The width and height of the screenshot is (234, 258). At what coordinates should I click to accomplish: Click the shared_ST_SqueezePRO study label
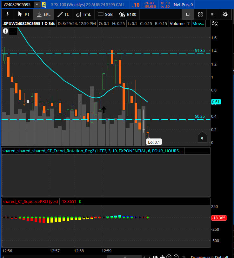(30, 201)
